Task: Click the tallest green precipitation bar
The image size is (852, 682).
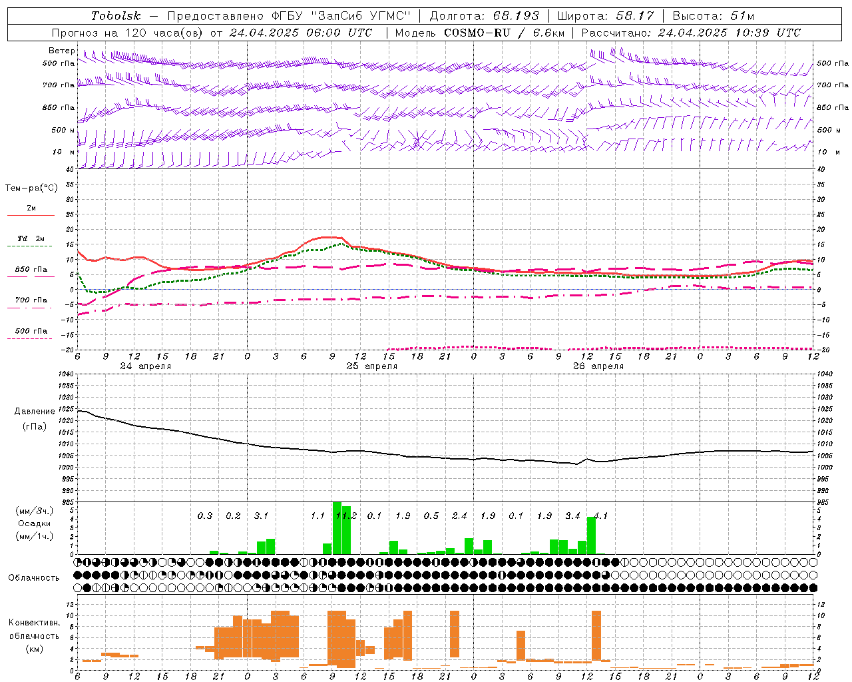Action: [337, 528]
